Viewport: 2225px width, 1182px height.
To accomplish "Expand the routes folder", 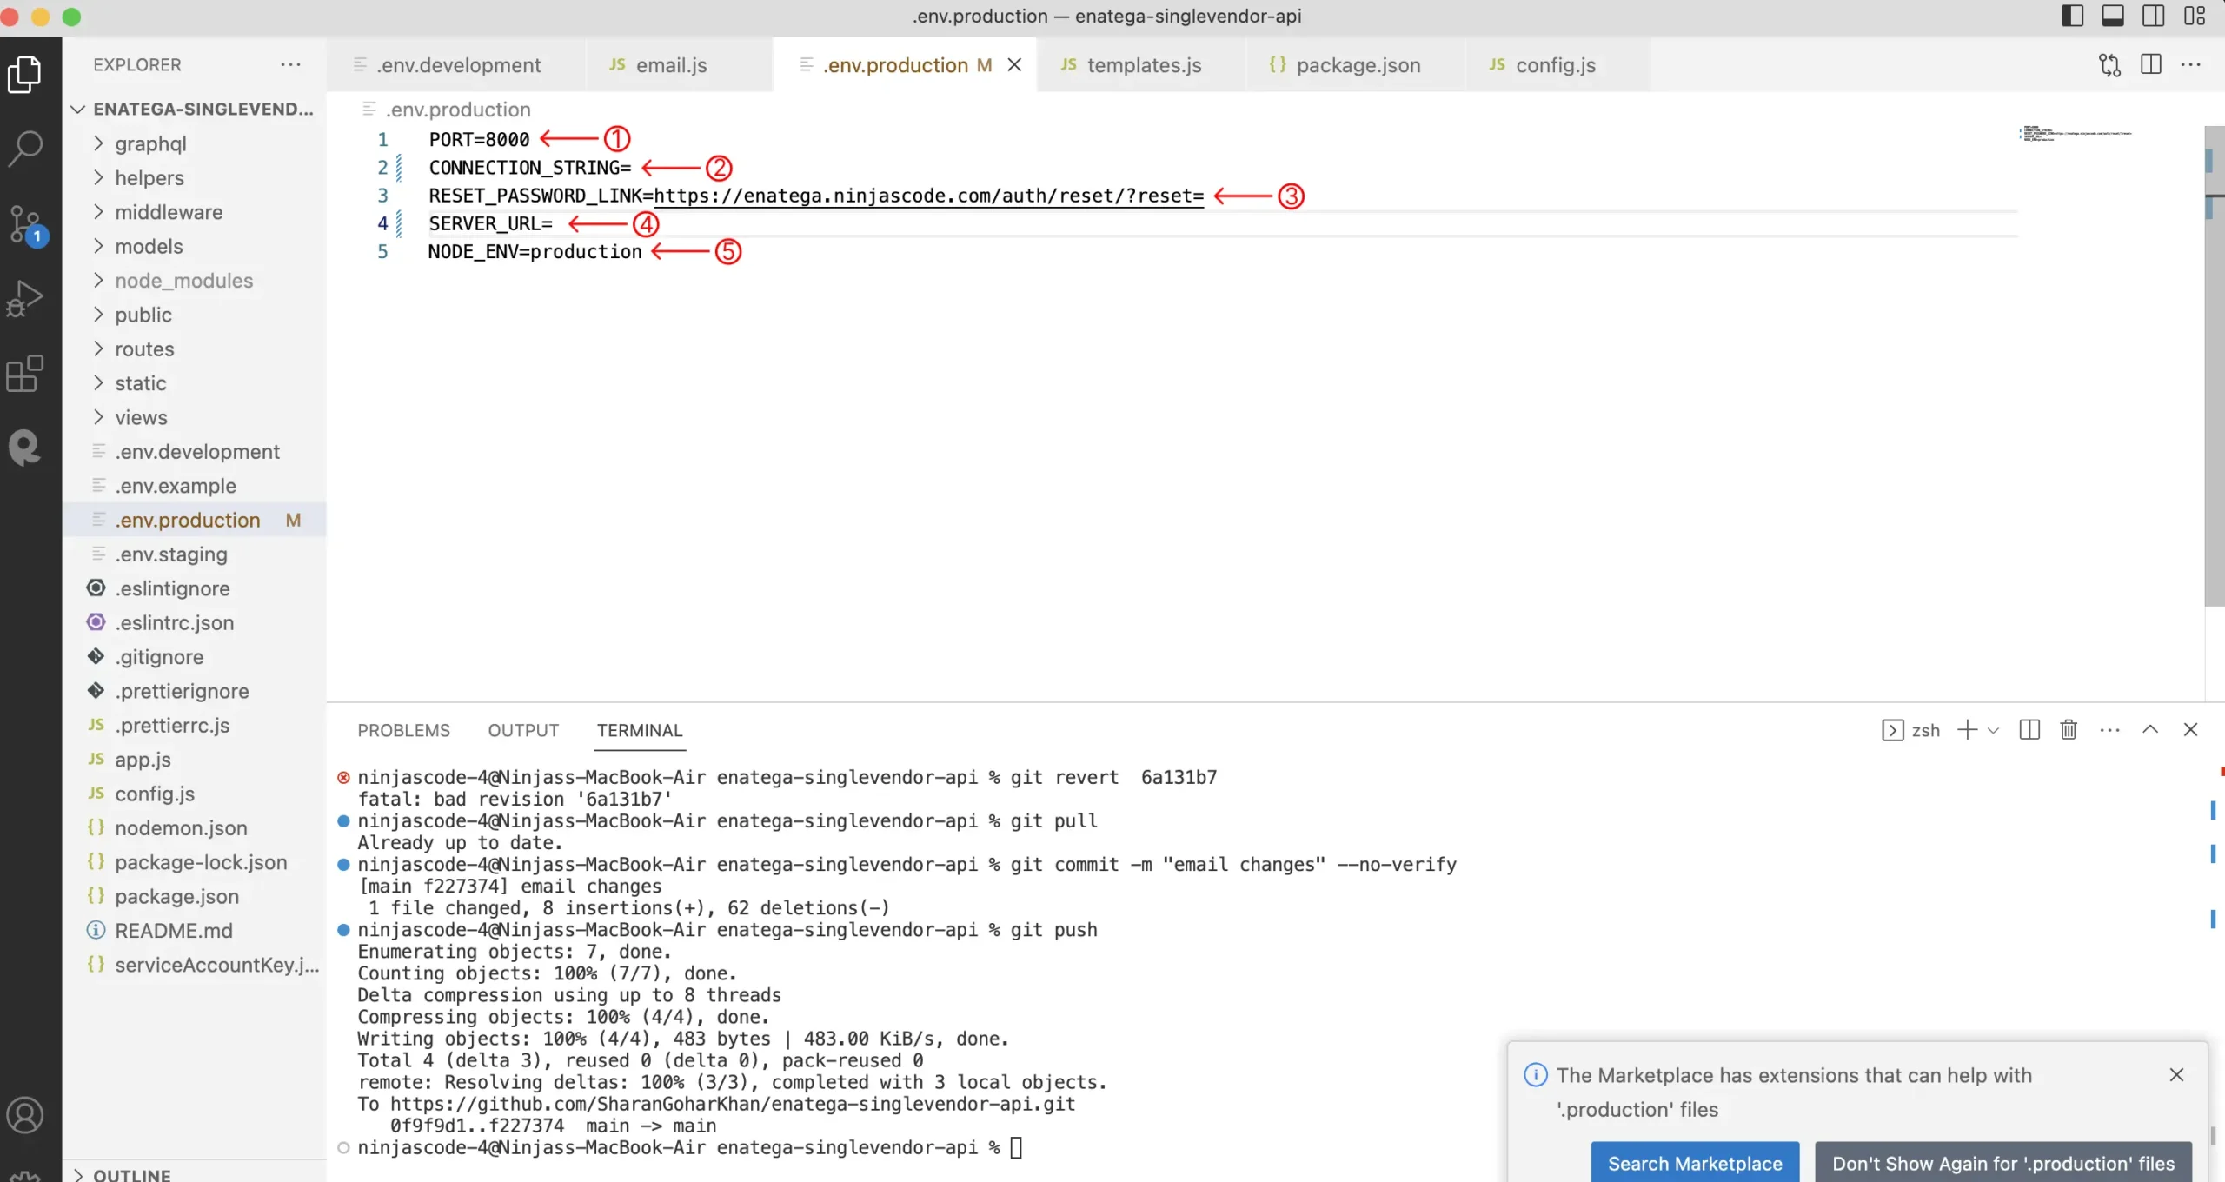I will [x=144, y=349].
